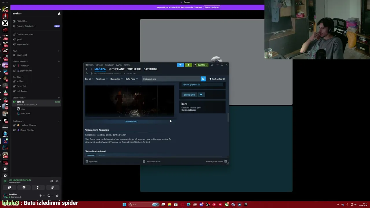The width and height of the screenshot is (370, 208).
Task: Open Windows Start menu
Action: (124, 205)
